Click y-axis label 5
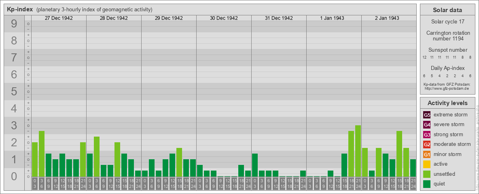 coord(14,91)
